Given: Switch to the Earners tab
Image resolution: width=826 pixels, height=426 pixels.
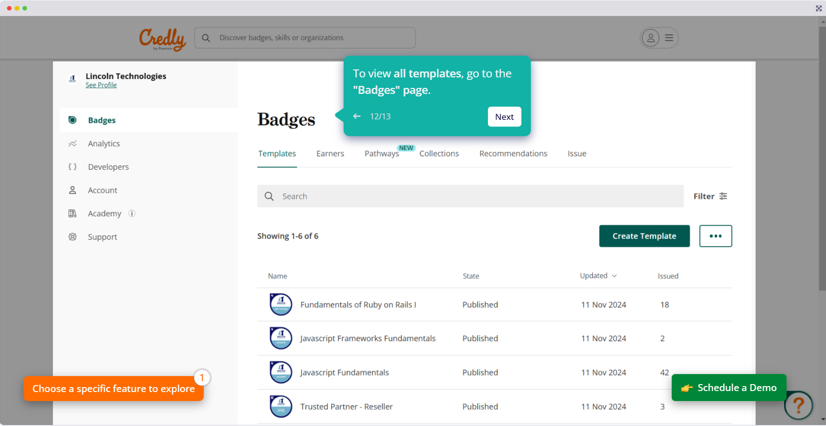Looking at the screenshot, I should 330,154.
